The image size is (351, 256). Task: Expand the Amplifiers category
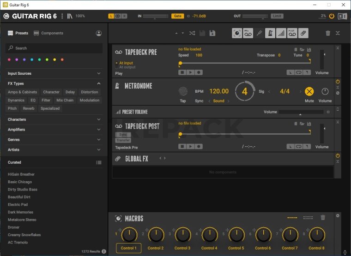click(54, 130)
